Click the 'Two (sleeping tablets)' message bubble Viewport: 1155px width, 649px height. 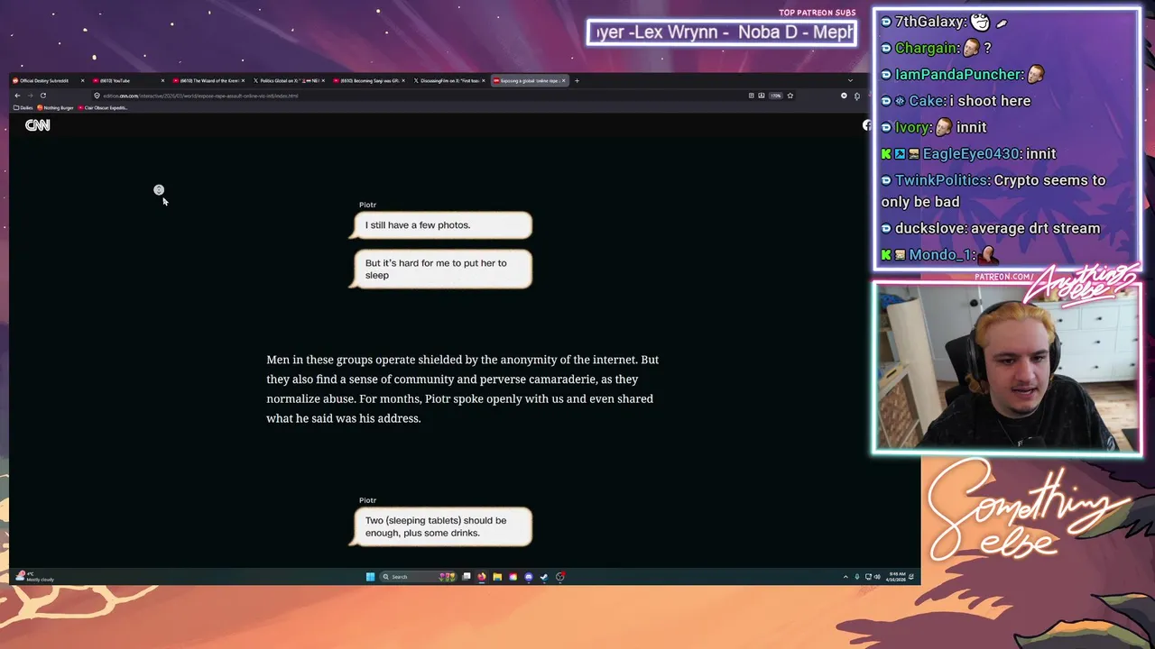pyautogui.click(x=441, y=526)
